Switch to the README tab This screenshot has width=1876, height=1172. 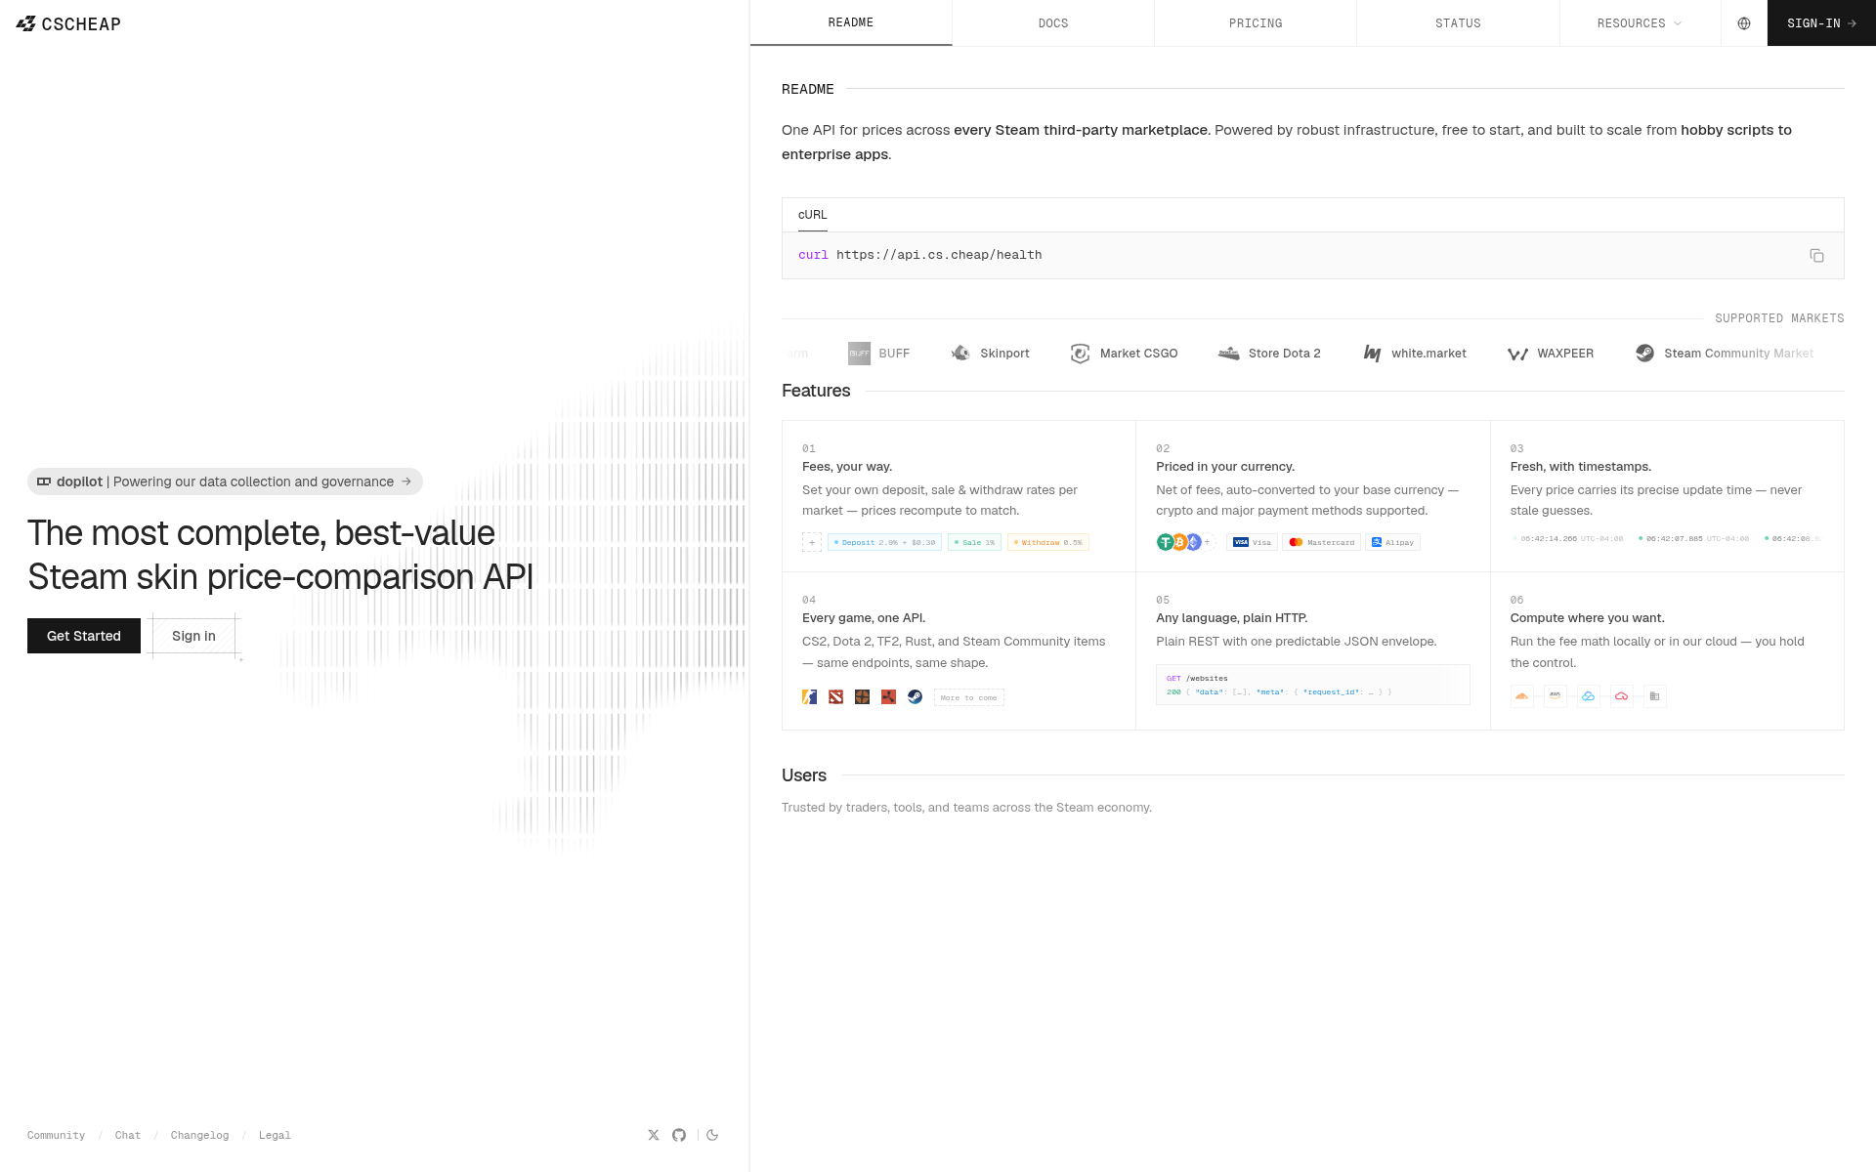click(851, 22)
